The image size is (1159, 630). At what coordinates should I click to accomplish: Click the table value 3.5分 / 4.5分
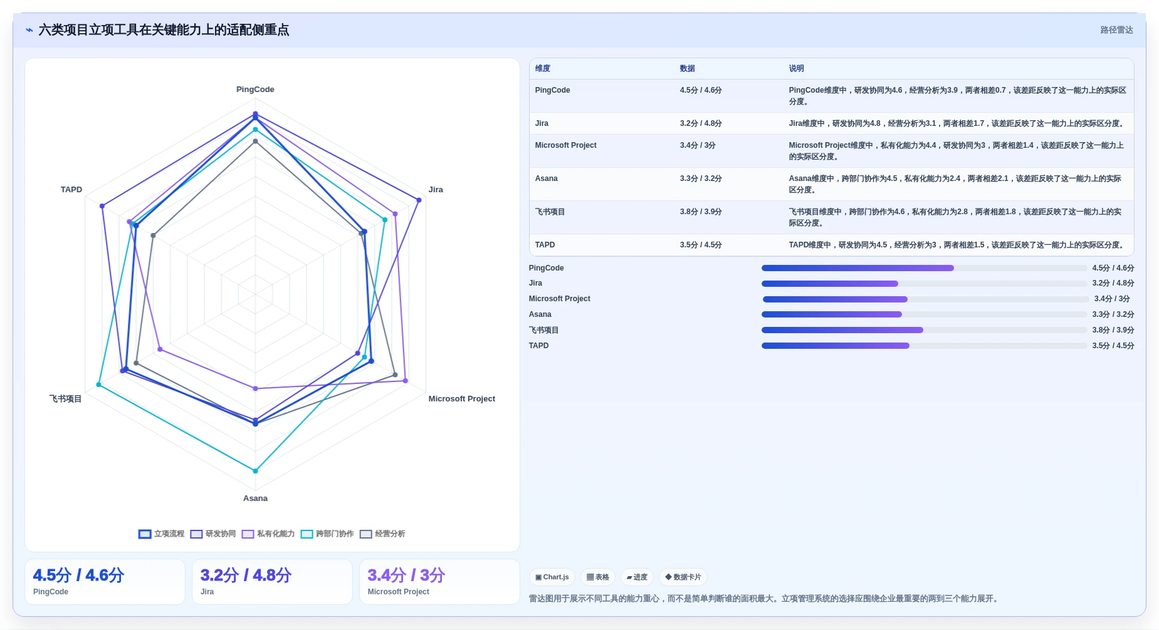tap(701, 245)
